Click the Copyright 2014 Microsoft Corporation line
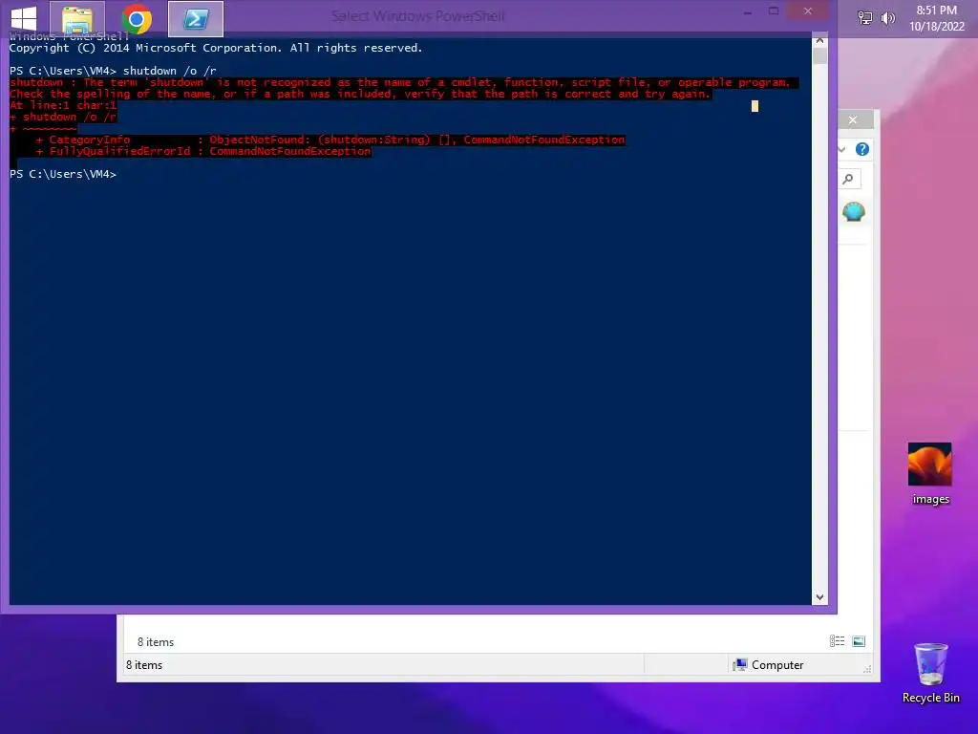 pyautogui.click(x=216, y=48)
